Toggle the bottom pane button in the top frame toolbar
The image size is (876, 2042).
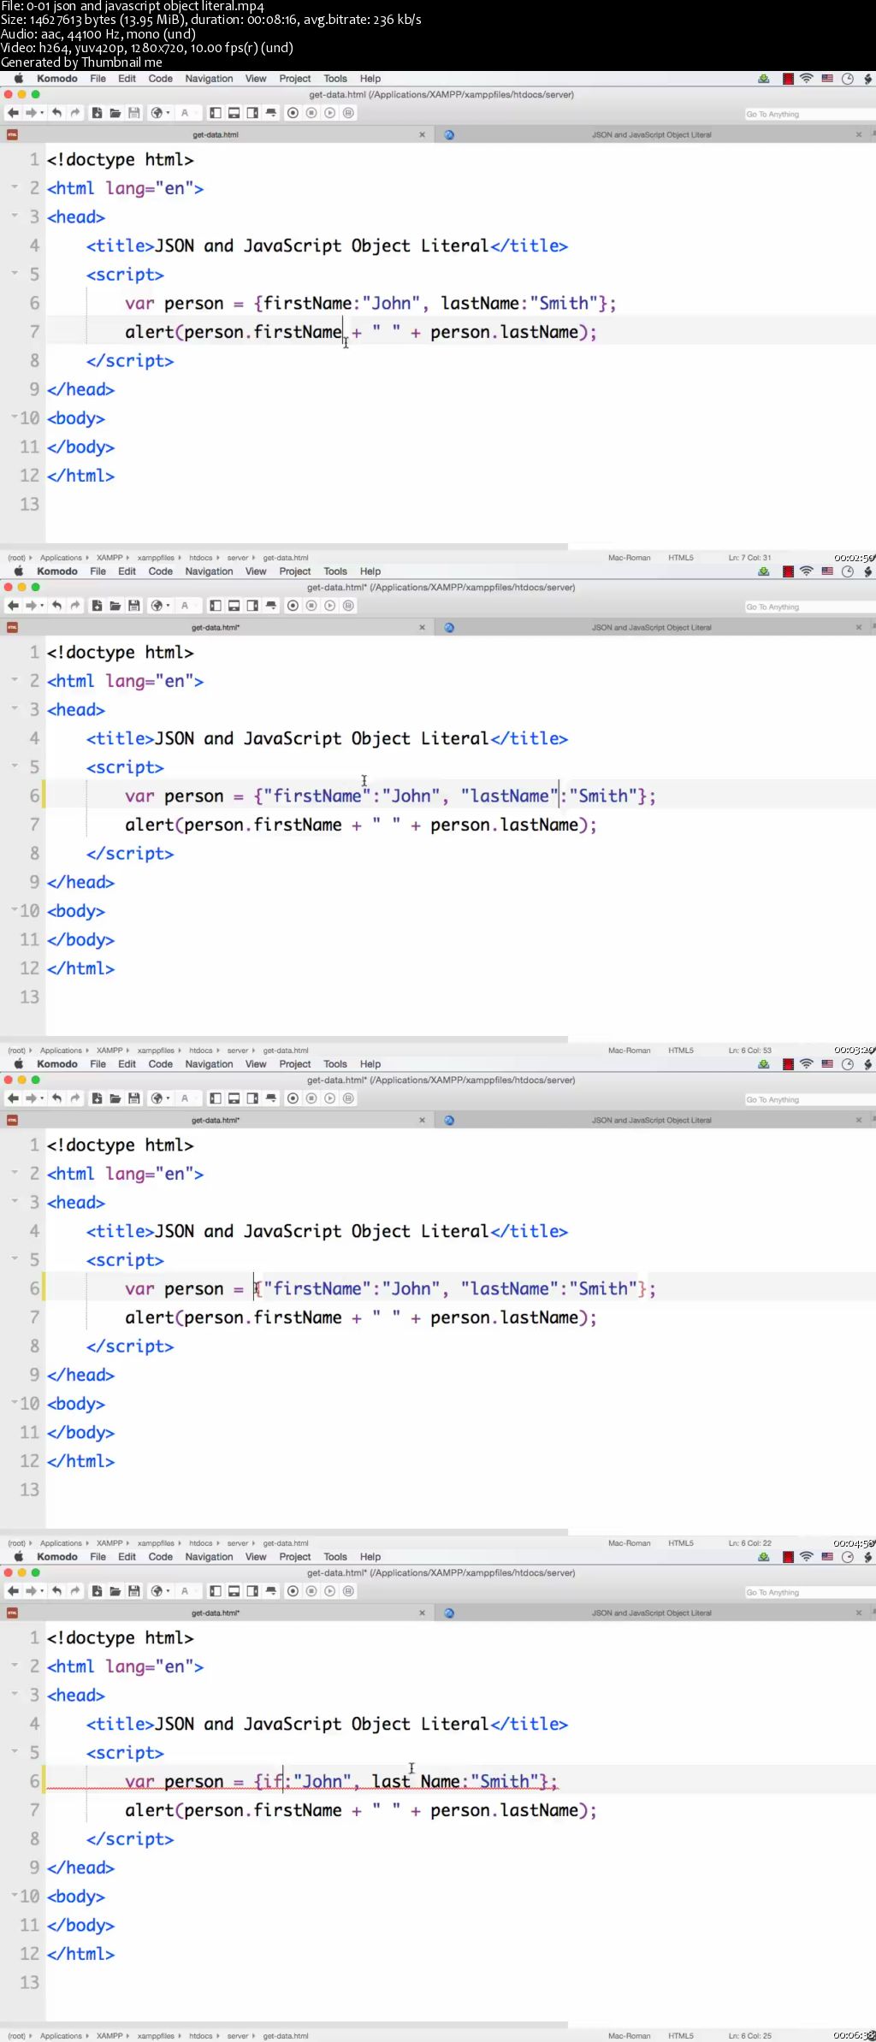234,113
